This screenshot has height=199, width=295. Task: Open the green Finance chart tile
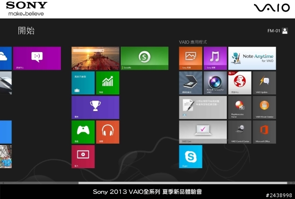[x=107, y=83]
